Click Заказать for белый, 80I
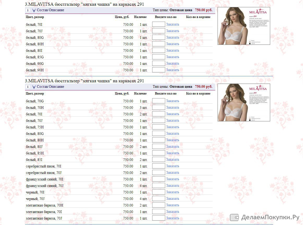The image size is (303, 225). tap(172, 51)
